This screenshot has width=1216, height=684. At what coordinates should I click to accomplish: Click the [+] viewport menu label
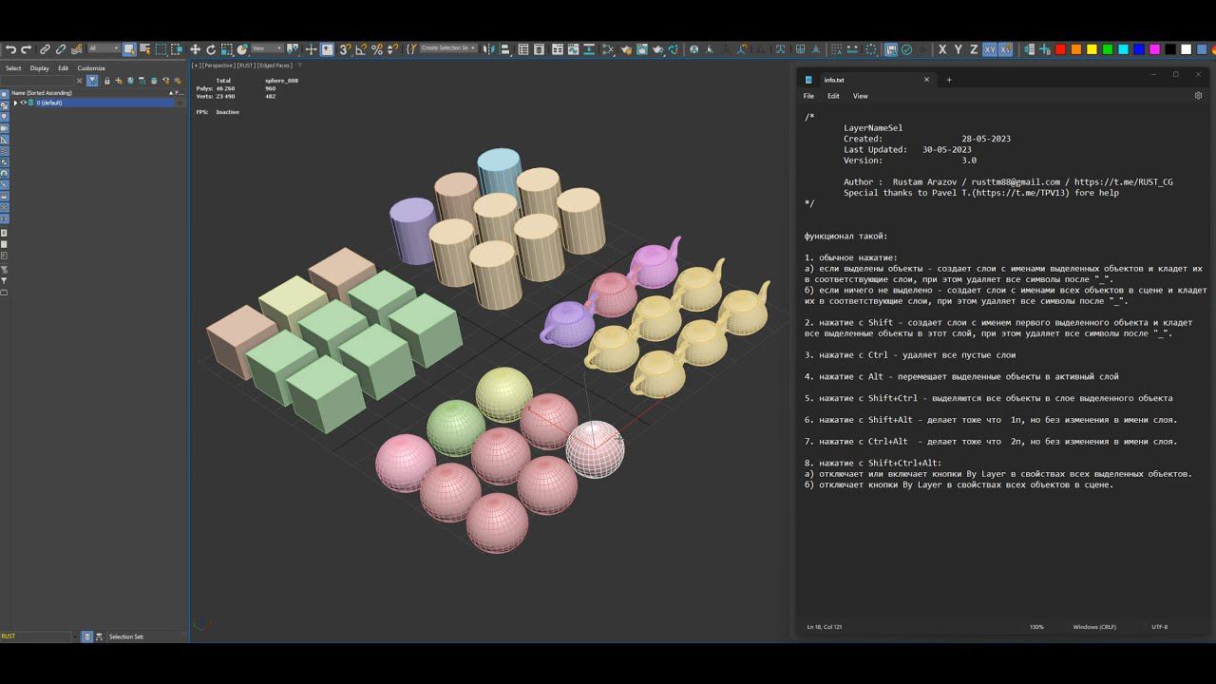196,66
